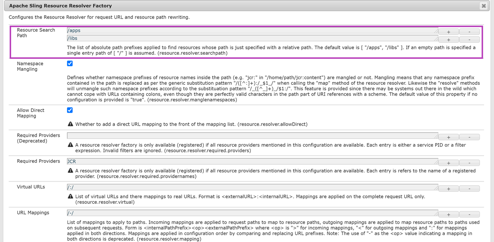Add entry after JCR provider
Image resolution: width=494 pixels, height=242 pixels.
(449, 163)
